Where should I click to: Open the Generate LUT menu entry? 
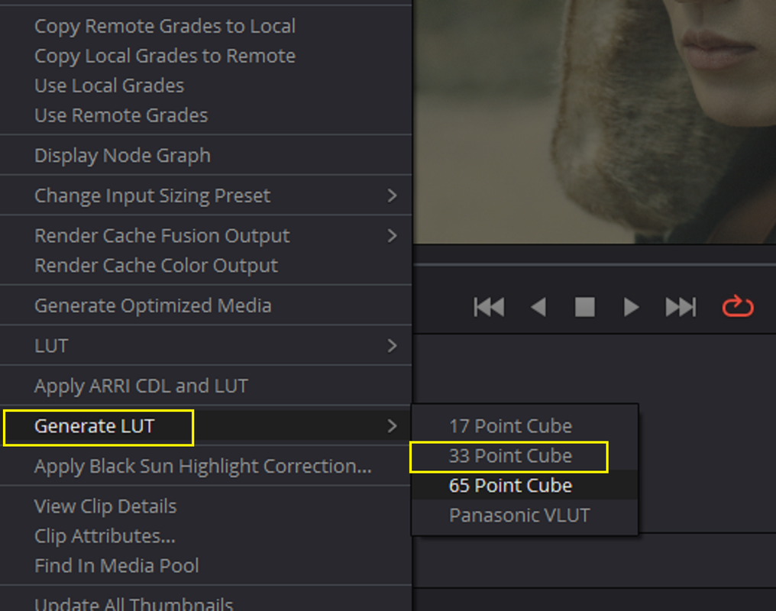[x=206, y=426]
